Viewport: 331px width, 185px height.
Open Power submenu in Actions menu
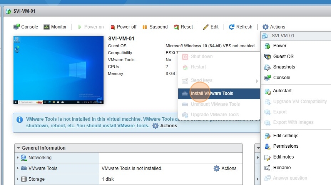pos(296,46)
